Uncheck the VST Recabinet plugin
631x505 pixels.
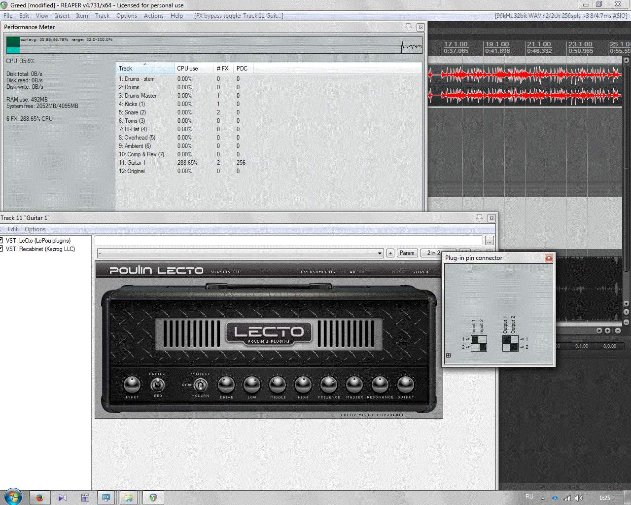(1, 249)
